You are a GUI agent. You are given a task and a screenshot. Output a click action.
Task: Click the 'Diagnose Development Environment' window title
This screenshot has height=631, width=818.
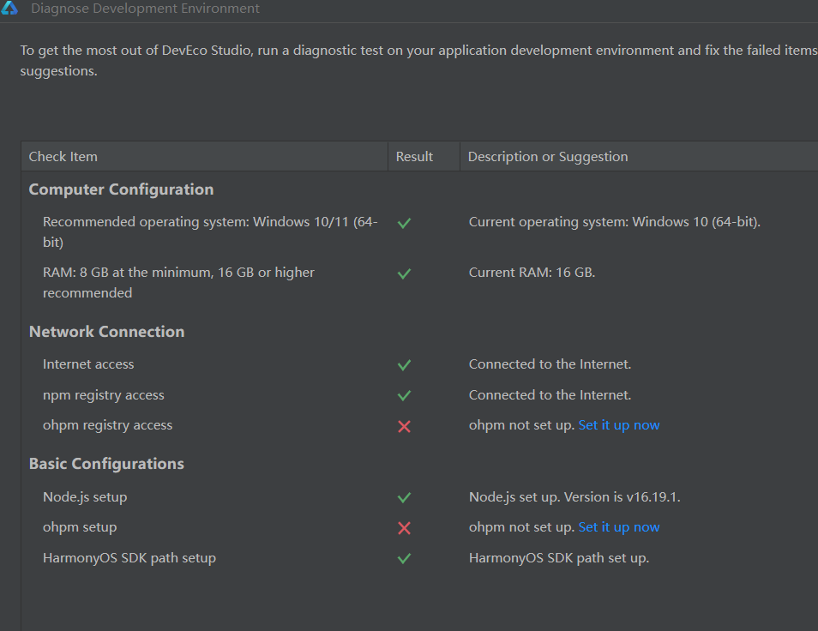pos(145,9)
